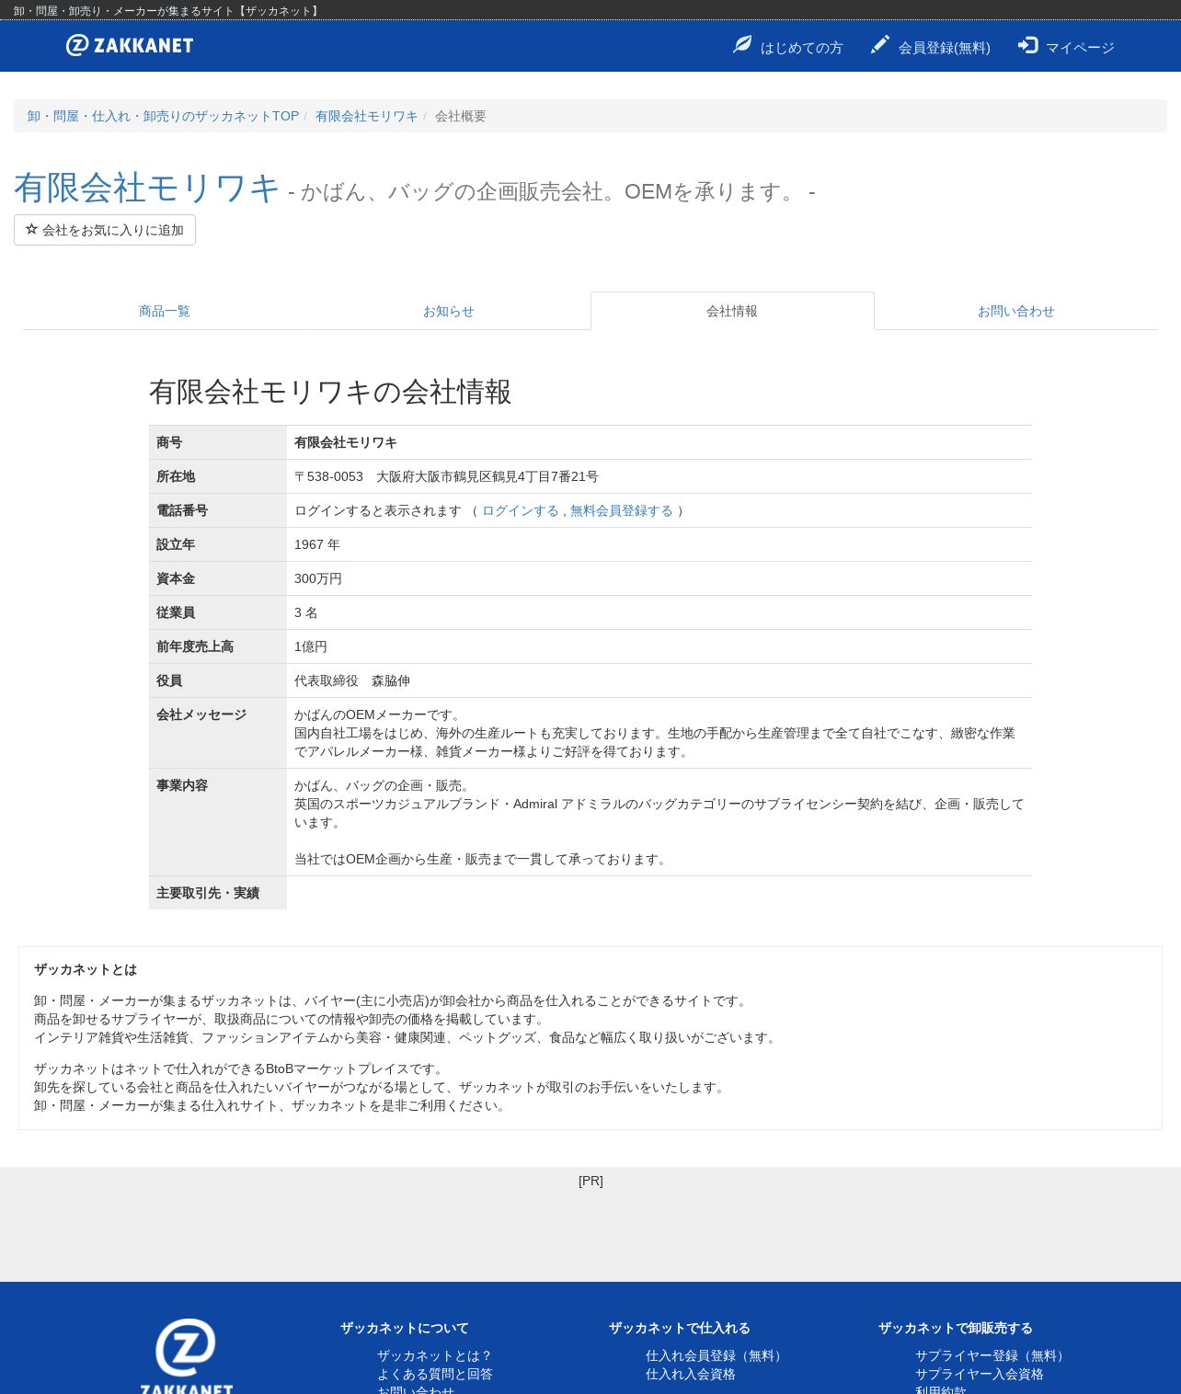Open the 商品一覧 tab
Screen dimensions: 1181x1394
coord(165,311)
